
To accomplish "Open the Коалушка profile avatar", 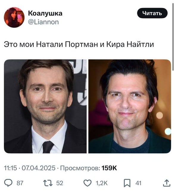I will (14, 17).
